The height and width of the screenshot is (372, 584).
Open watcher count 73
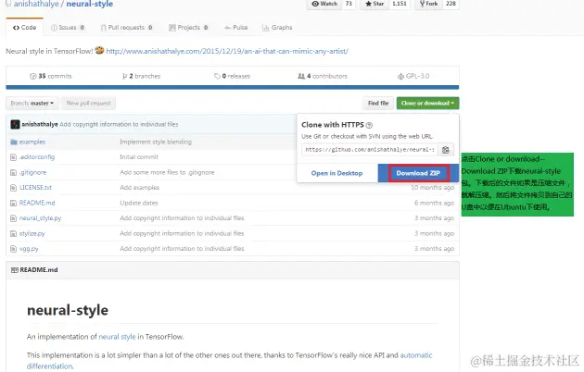pos(349,4)
